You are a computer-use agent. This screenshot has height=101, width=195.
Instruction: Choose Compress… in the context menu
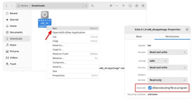point(73,62)
